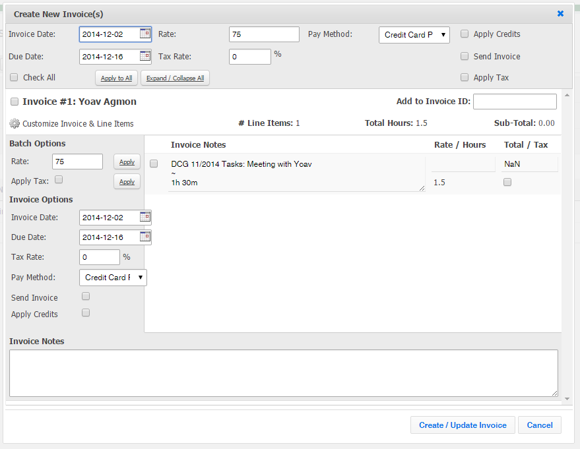Click calendar icon in Invoice Options Invoice Date

tap(145, 217)
